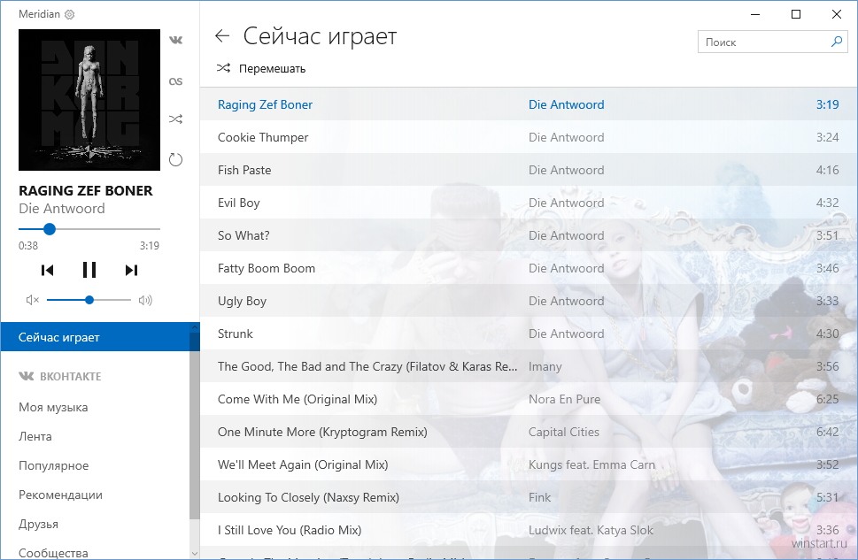Click the ВКОНТАКТЕ section header
This screenshot has height=560, width=858.
[60, 376]
